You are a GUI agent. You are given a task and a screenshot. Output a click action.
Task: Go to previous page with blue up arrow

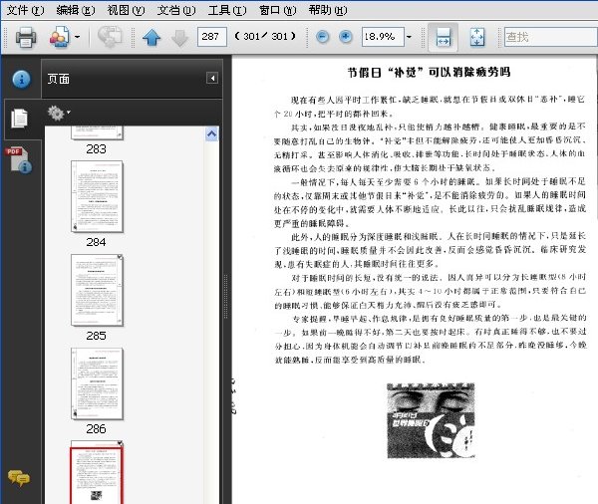[151, 38]
